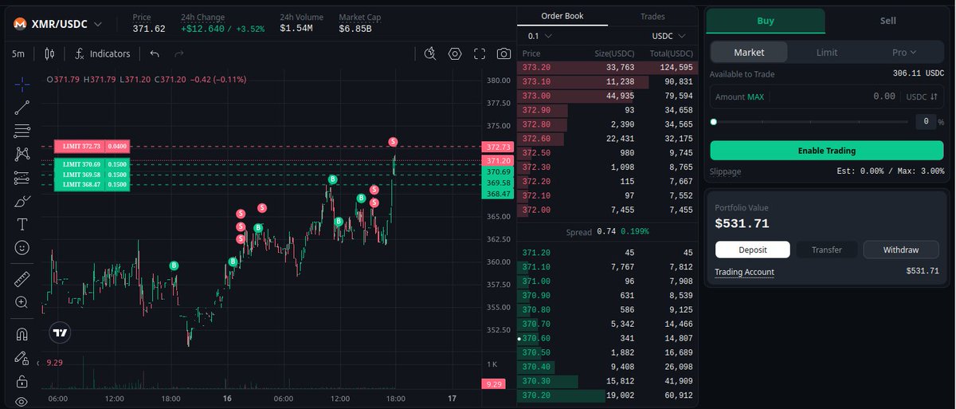Click the Enable Trading button
This screenshot has width=956, height=409.
tap(826, 151)
